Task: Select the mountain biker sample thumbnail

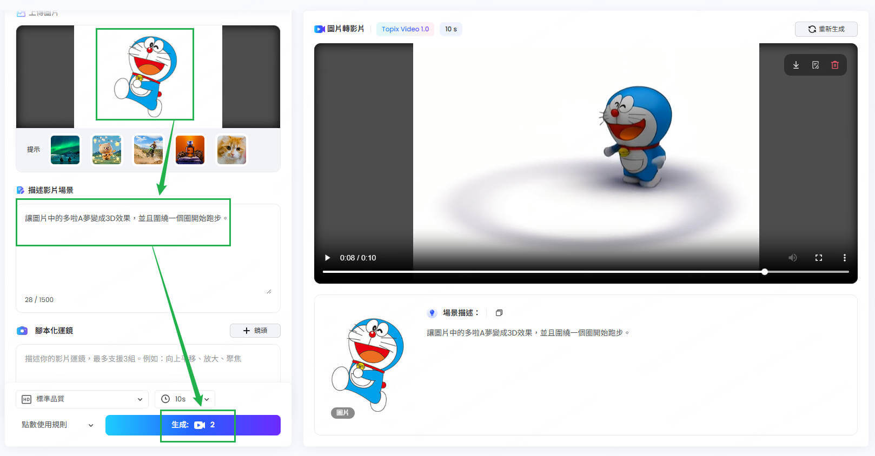Action: (148, 150)
